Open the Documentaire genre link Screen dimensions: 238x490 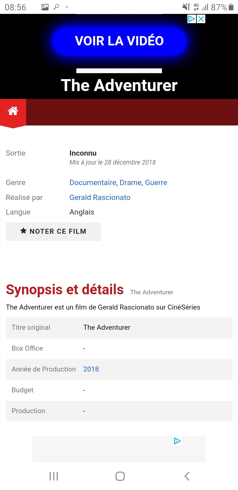(x=93, y=182)
